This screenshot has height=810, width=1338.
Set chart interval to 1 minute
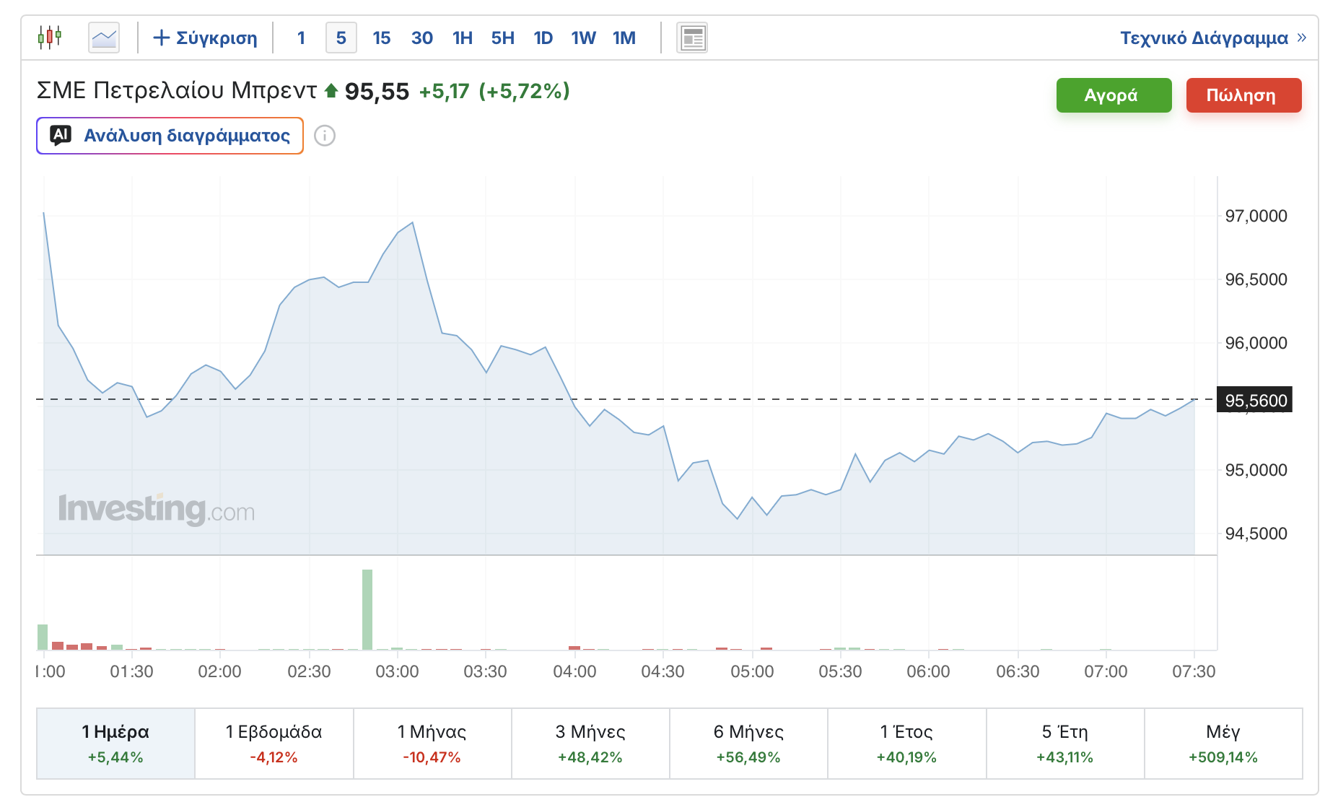(x=301, y=38)
